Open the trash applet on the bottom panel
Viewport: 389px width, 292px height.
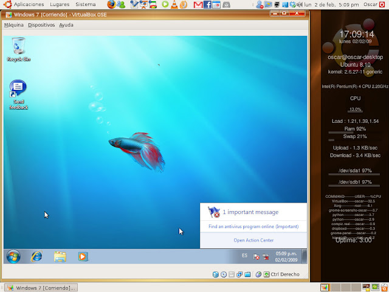384,288
